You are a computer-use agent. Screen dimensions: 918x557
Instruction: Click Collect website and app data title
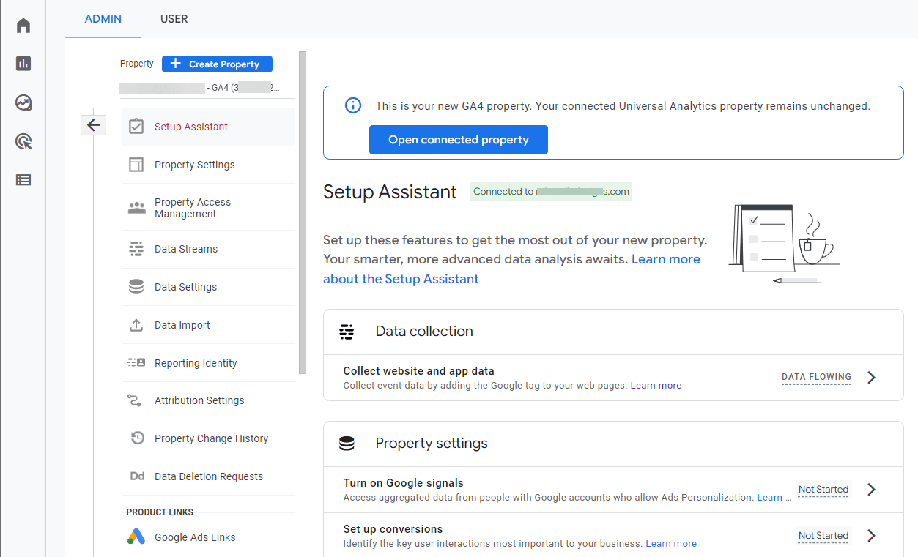[419, 371]
